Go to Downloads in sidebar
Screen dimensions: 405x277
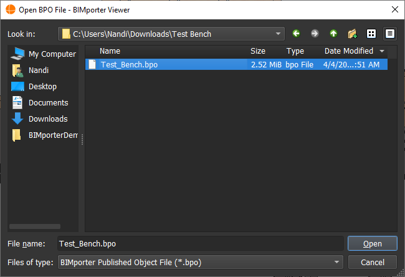(x=39, y=119)
